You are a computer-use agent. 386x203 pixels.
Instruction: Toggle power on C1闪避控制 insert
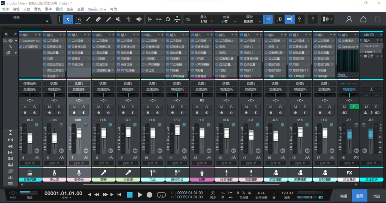click(20, 47)
